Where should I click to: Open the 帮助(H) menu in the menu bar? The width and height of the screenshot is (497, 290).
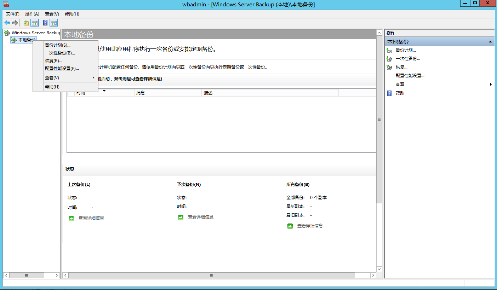click(72, 14)
